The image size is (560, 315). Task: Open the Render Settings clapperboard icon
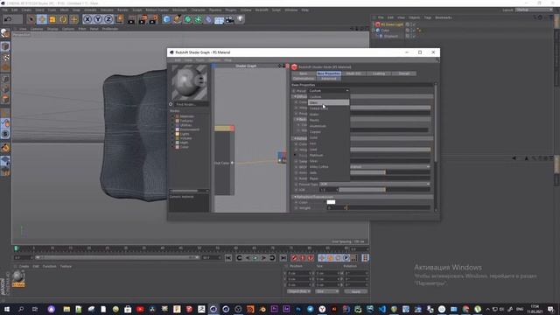[x=154, y=19]
